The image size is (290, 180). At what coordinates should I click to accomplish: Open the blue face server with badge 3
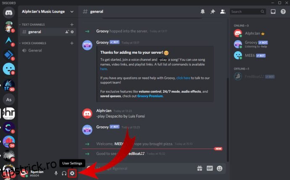9,69
